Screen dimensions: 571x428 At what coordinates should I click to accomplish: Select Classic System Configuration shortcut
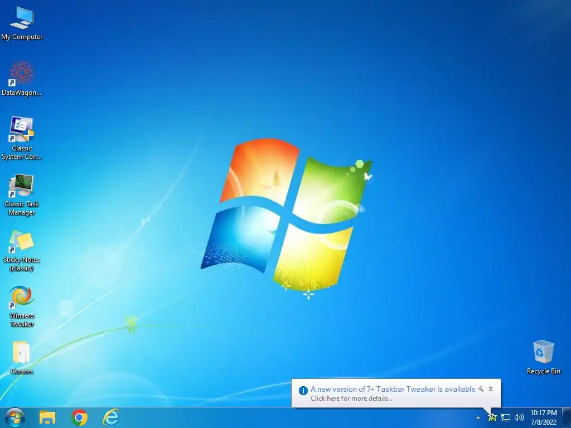pos(22,138)
